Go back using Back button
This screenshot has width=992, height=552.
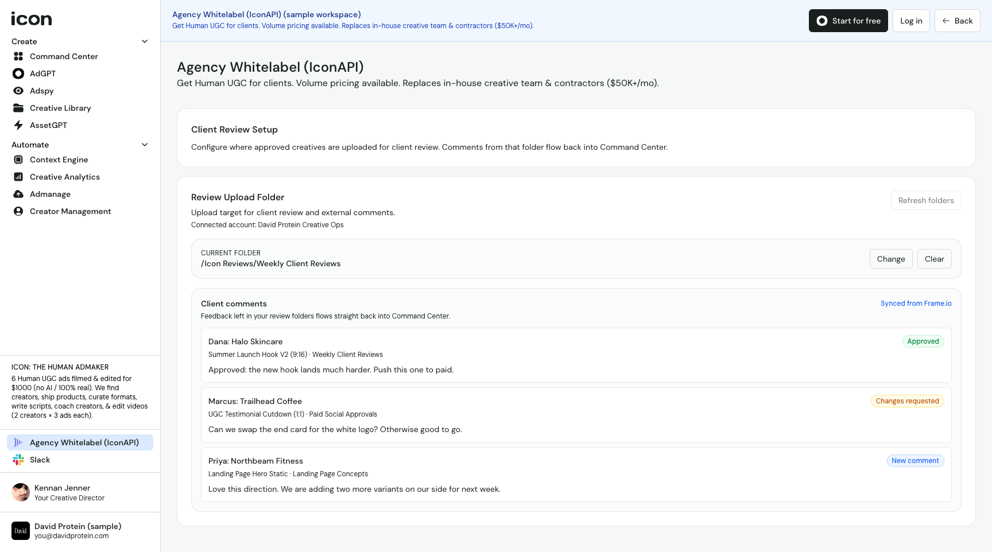(957, 21)
